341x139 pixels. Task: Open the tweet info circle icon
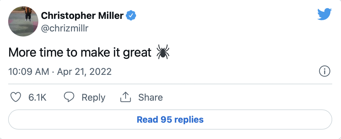tap(324, 72)
